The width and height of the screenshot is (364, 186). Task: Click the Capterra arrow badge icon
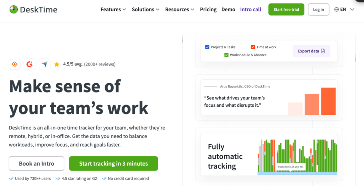tap(44, 64)
